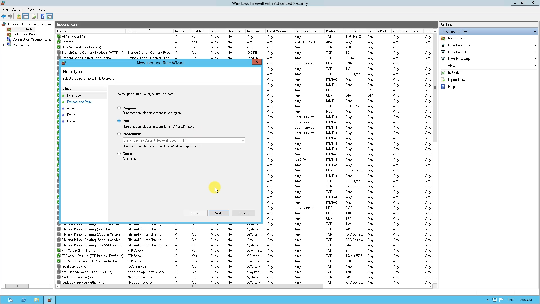The image size is (540, 304).
Task: Click the Refresh icon in Actions pane
Action: (x=443, y=73)
